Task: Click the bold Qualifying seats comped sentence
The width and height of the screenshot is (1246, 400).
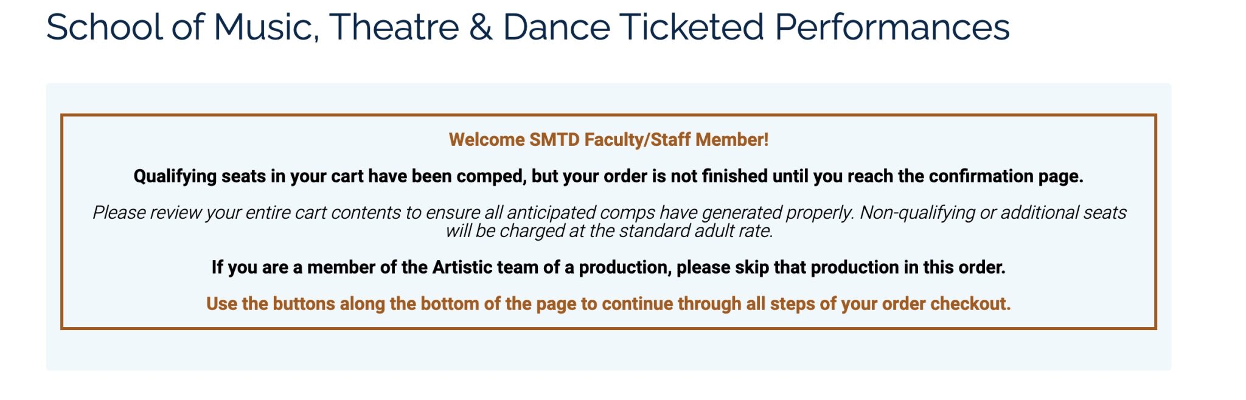Action: pyautogui.click(x=608, y=176)
